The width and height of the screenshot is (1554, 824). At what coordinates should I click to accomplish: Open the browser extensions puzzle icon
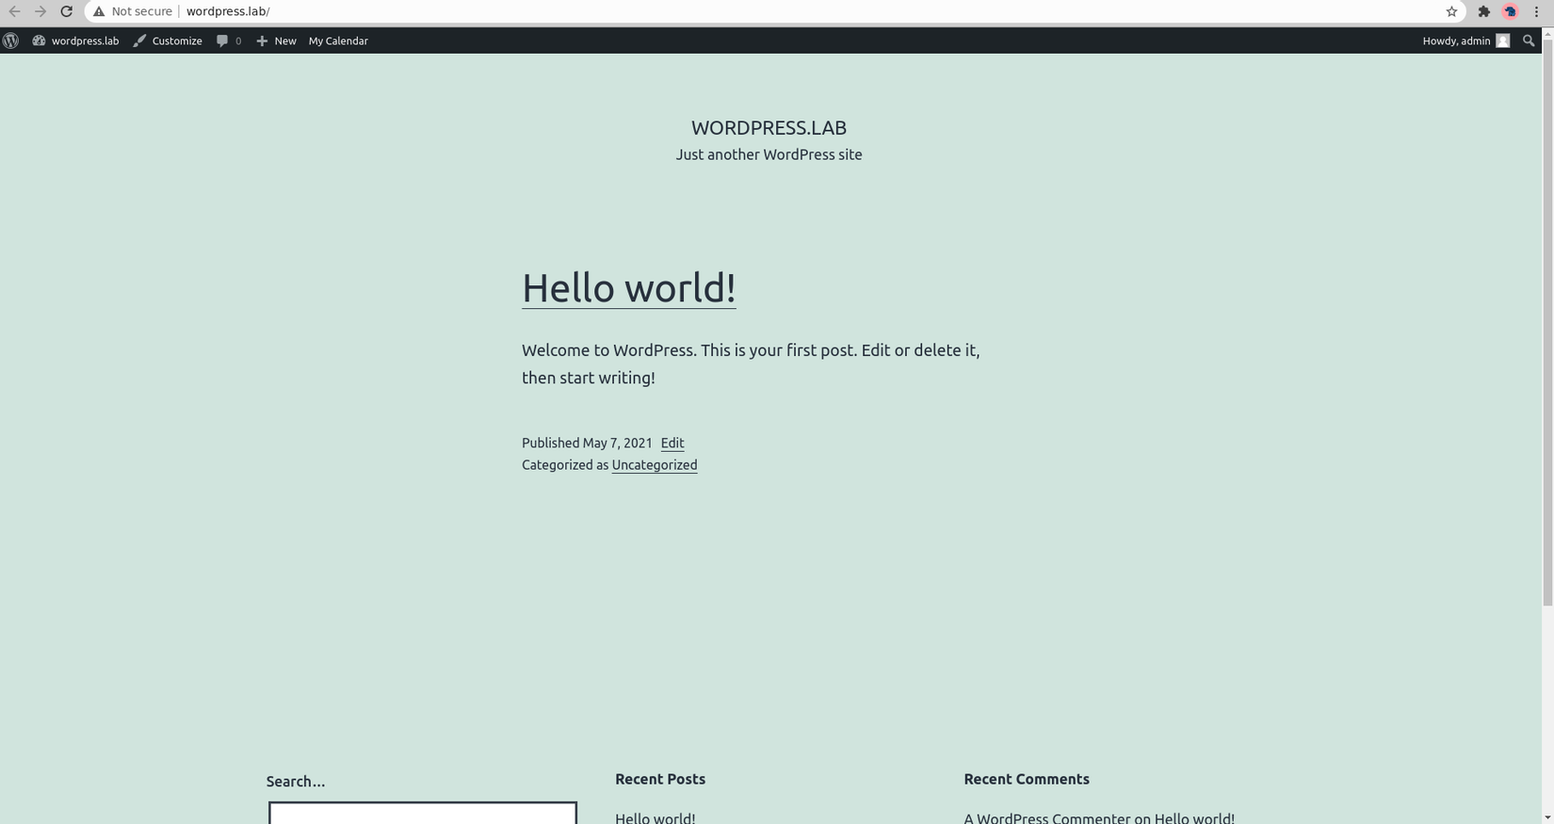(x=1484, y=11)
